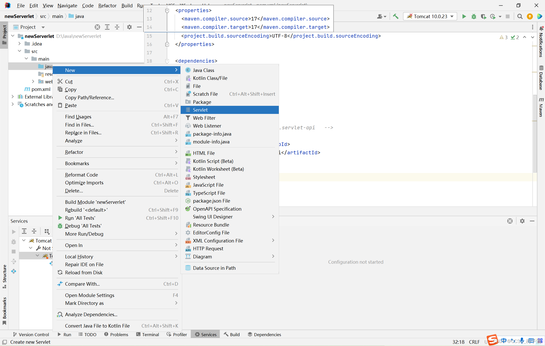Viewport: 545px width, 346px height.
Task: Collapse newServerlet project root
Action: (13, 36)
